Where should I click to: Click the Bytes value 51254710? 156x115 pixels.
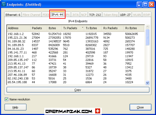click(55, 34)
